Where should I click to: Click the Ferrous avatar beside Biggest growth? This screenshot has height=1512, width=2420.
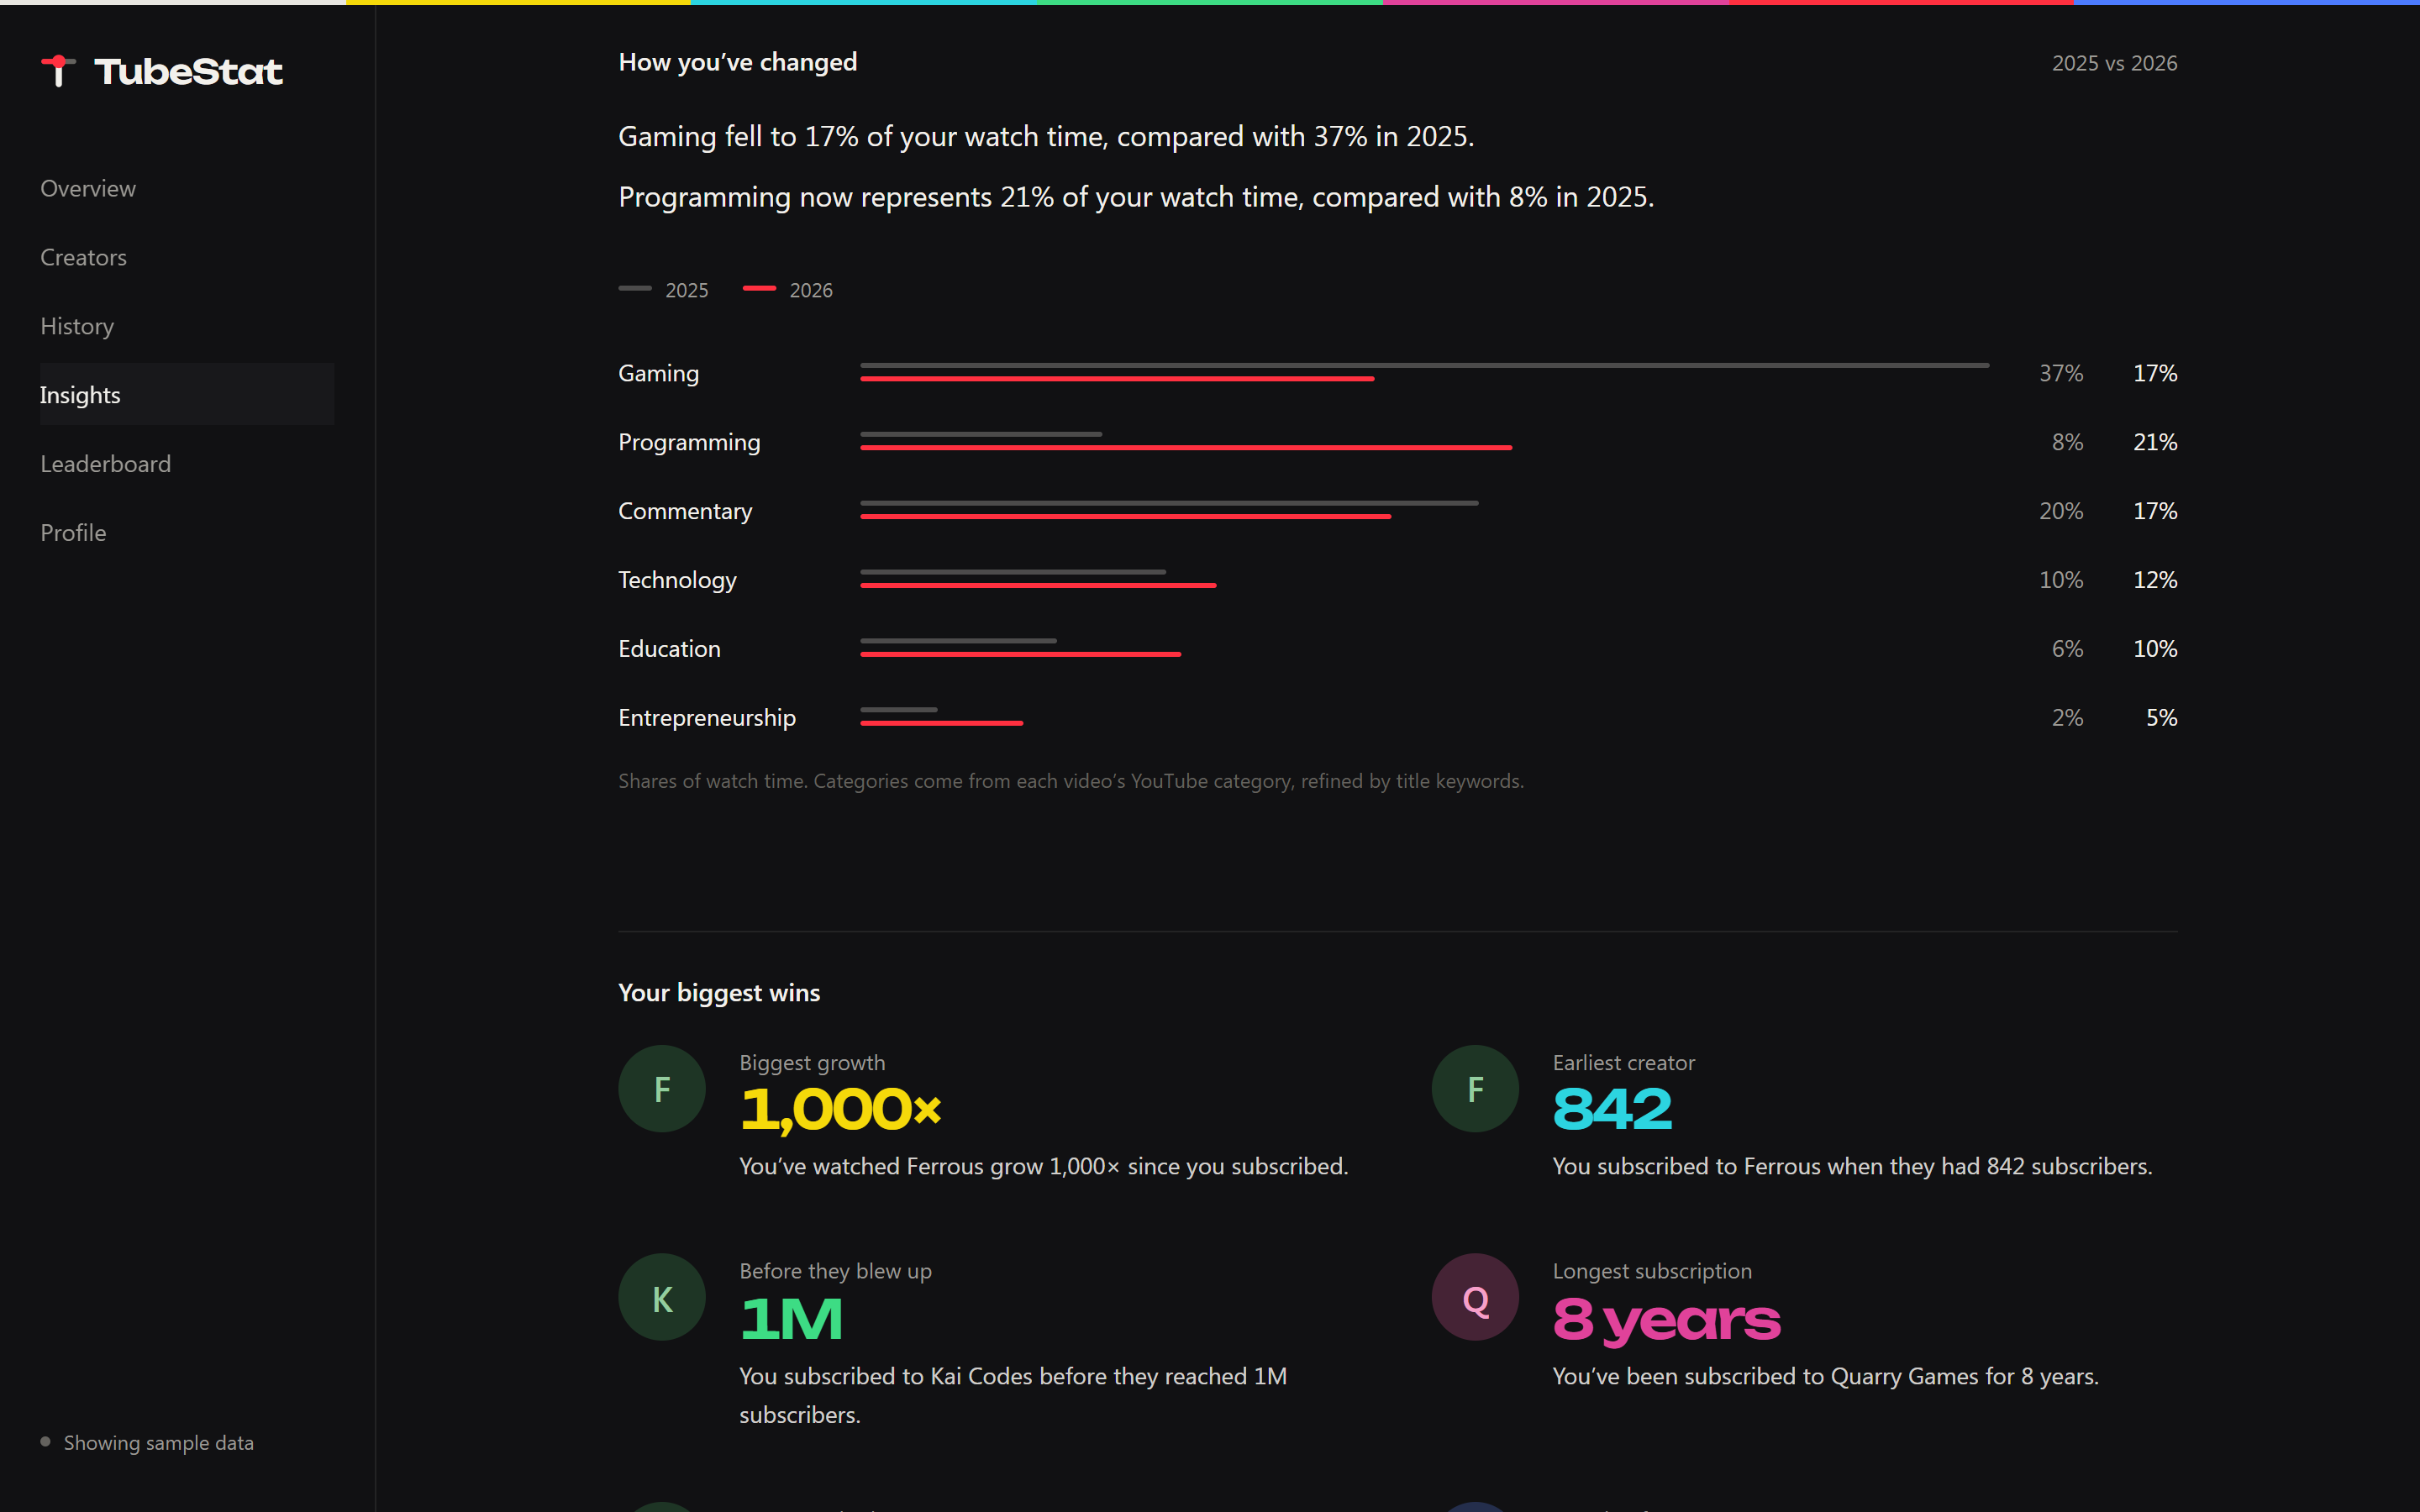click(x=662, y=1089)
